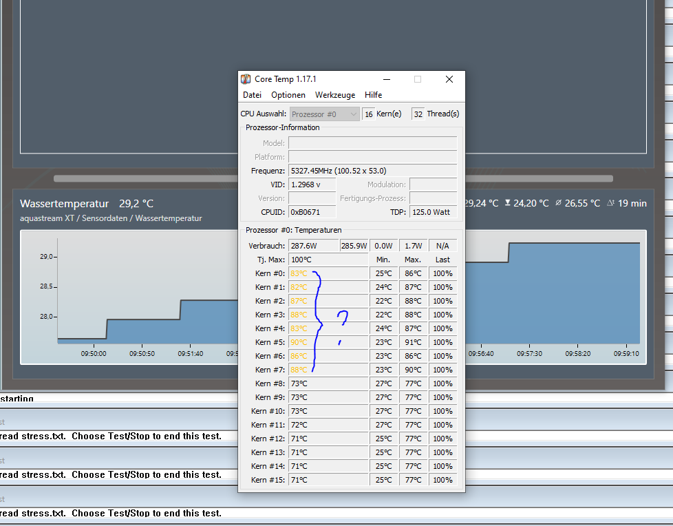Viewport: 673px width, 526px height.
Task: Expand the Prozessor #0 CPU selection dropdown
Action: [x=325, y=114]
